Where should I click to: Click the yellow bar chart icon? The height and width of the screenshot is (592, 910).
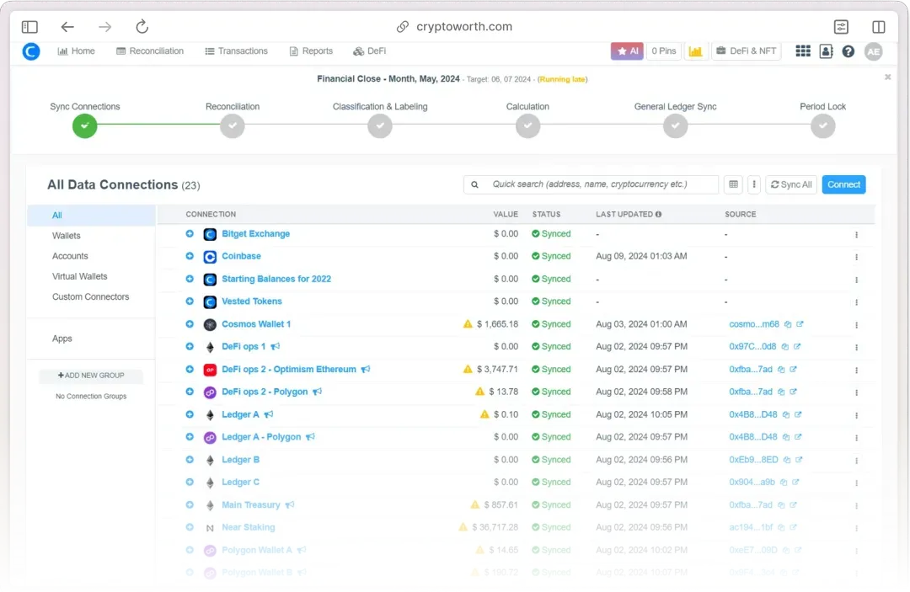pyautogui.click(x=695, y=51)
